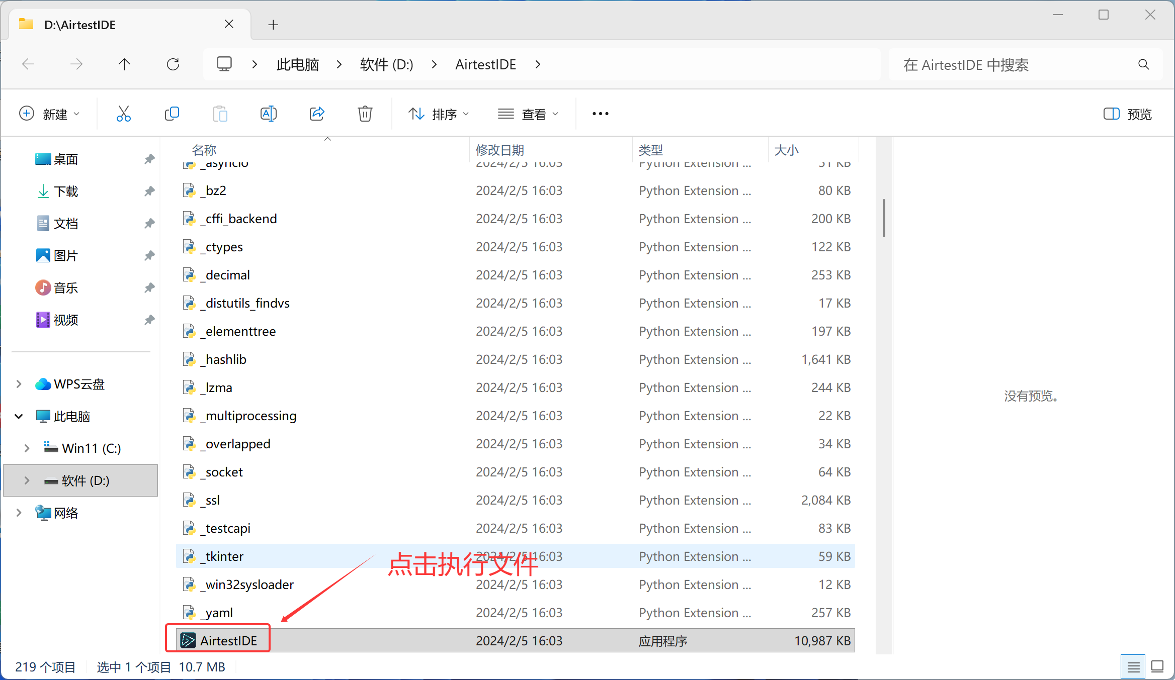Click 软件 (D:) in the breadcrumb

[x=386, y=64]
